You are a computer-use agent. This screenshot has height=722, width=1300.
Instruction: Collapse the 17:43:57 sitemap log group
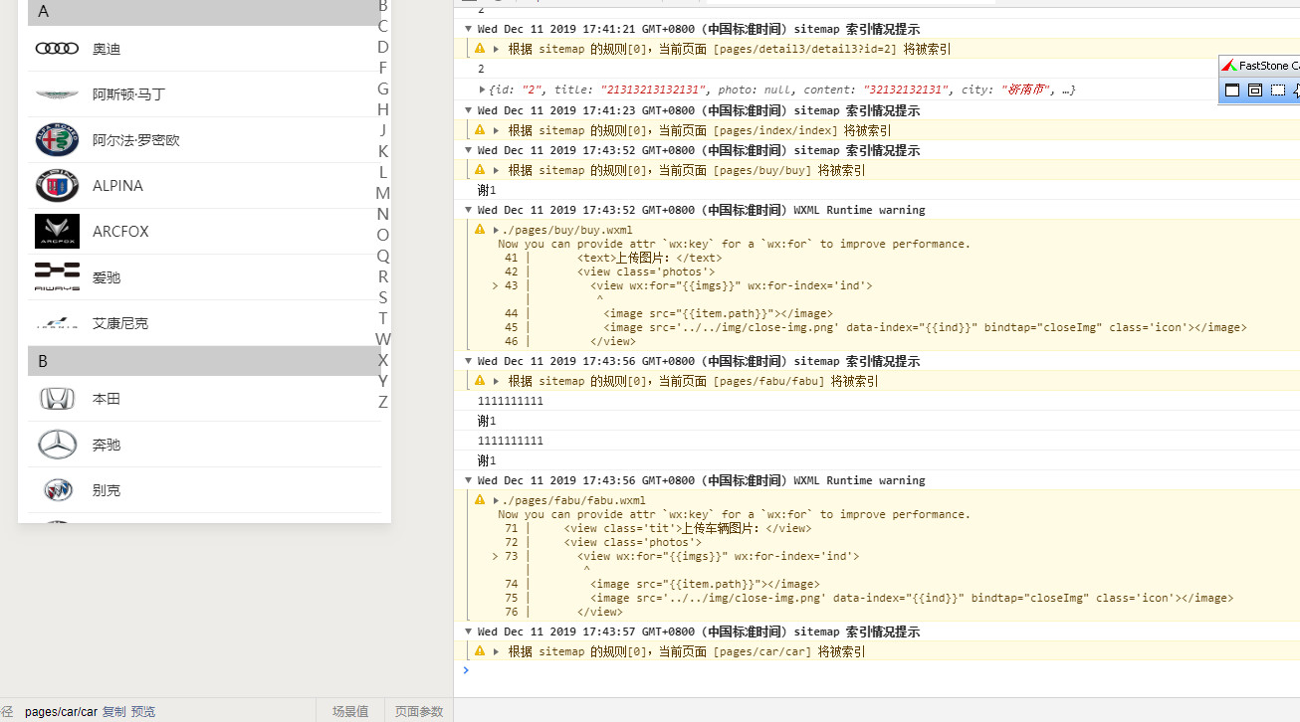tap(469, 632)
